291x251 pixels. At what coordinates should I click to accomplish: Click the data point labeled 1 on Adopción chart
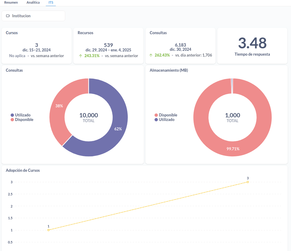(x=48, y=230)
